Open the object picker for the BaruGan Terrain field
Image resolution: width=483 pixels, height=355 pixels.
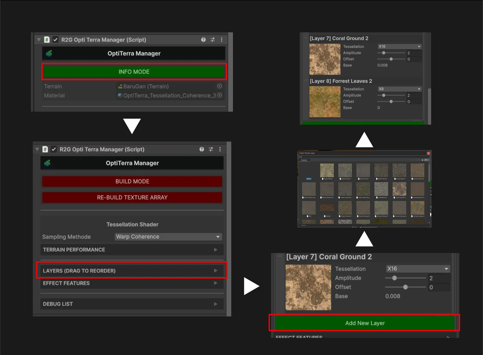220,86
